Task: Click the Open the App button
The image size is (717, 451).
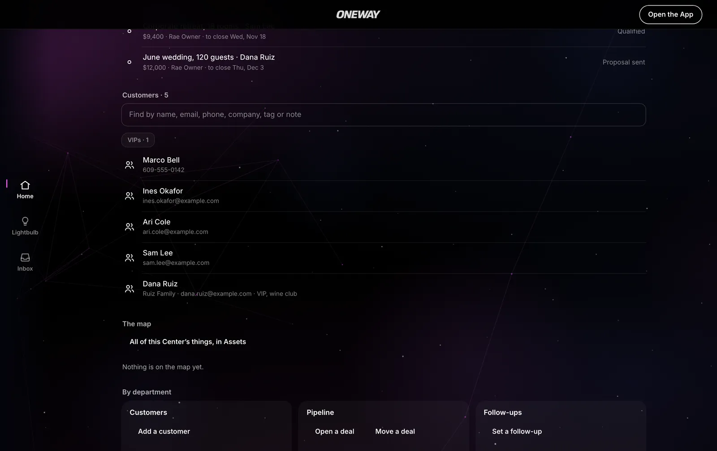Action: [670, 14]
